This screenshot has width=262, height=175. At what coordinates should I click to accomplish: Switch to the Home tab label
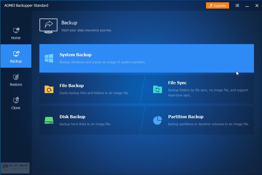(x=16, y=38)
